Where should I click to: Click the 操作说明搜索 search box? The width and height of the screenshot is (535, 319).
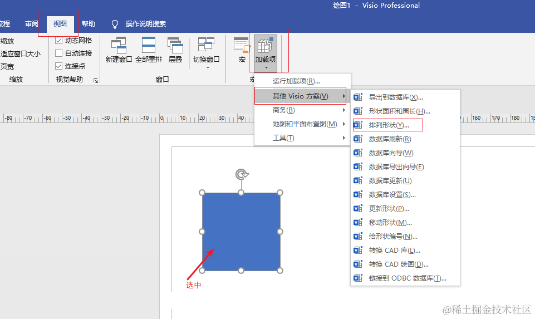click(146, 24)
